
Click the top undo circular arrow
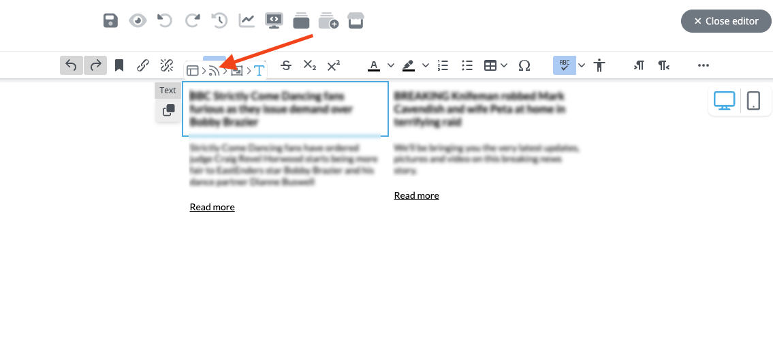click(165, 20)
